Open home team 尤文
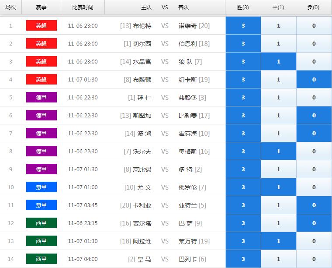Screen dimensions: 332x268 pos(144,187)
